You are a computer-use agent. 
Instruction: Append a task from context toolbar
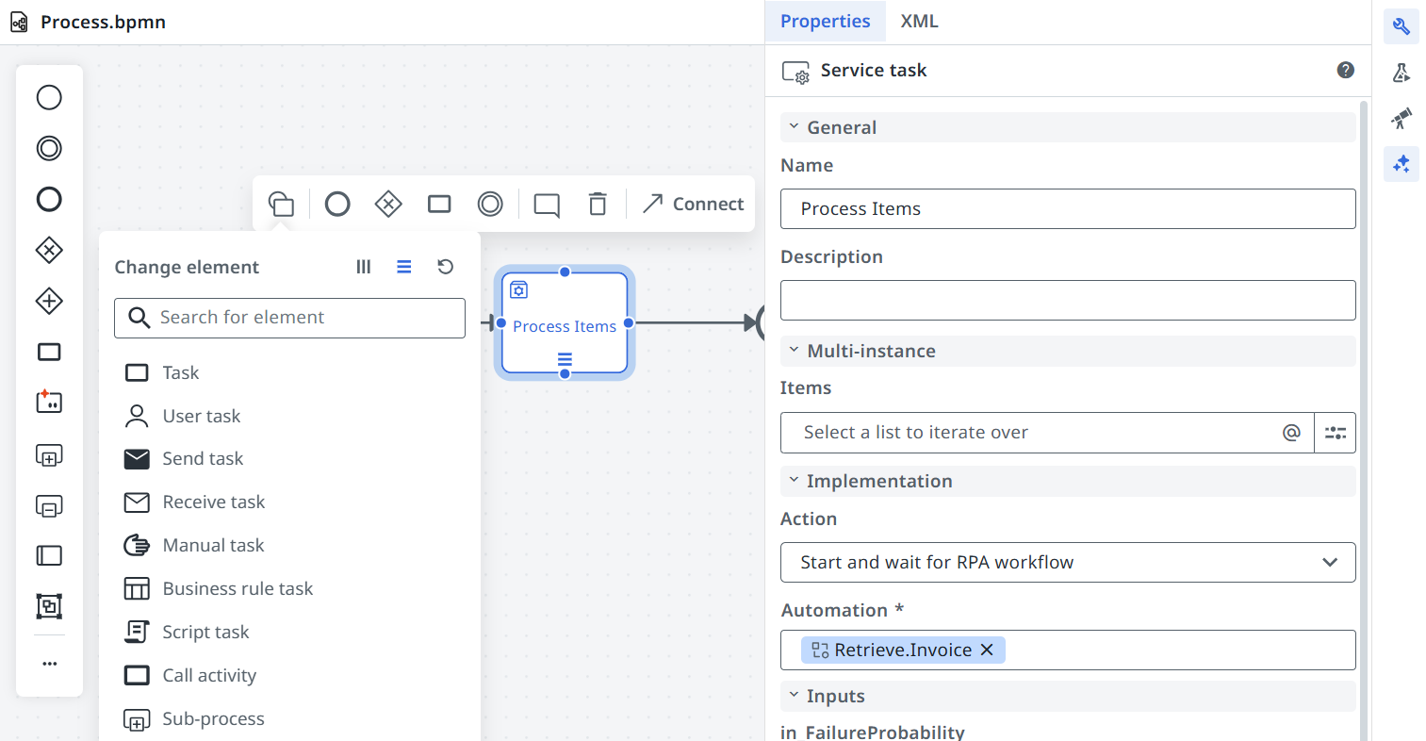(439, 204)
